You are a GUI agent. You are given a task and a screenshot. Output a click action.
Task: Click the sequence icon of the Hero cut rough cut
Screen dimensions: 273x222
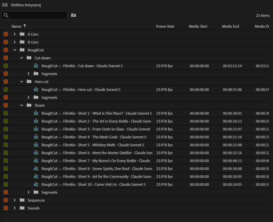point(36,90)
